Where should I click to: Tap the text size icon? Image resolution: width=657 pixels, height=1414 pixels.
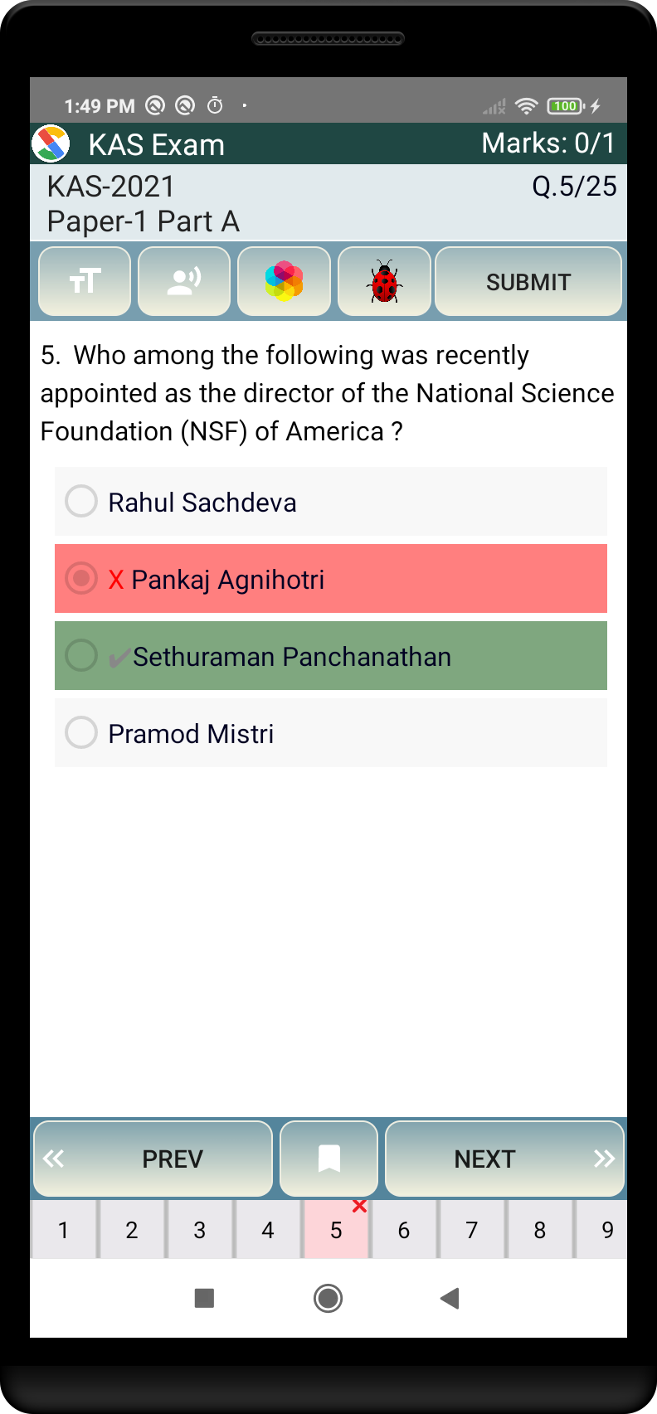tap(85, 282)
